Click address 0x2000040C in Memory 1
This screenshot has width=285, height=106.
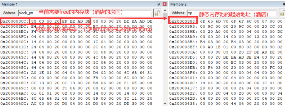[x=14, y=42]
